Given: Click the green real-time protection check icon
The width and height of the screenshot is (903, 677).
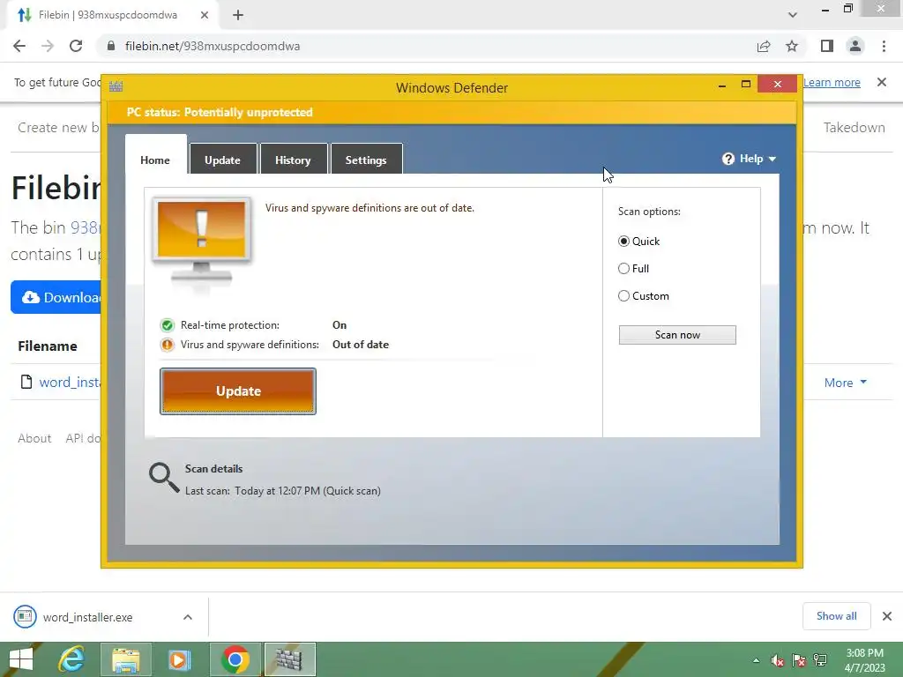Looking at the screenshot, I should tap(167, 325).
